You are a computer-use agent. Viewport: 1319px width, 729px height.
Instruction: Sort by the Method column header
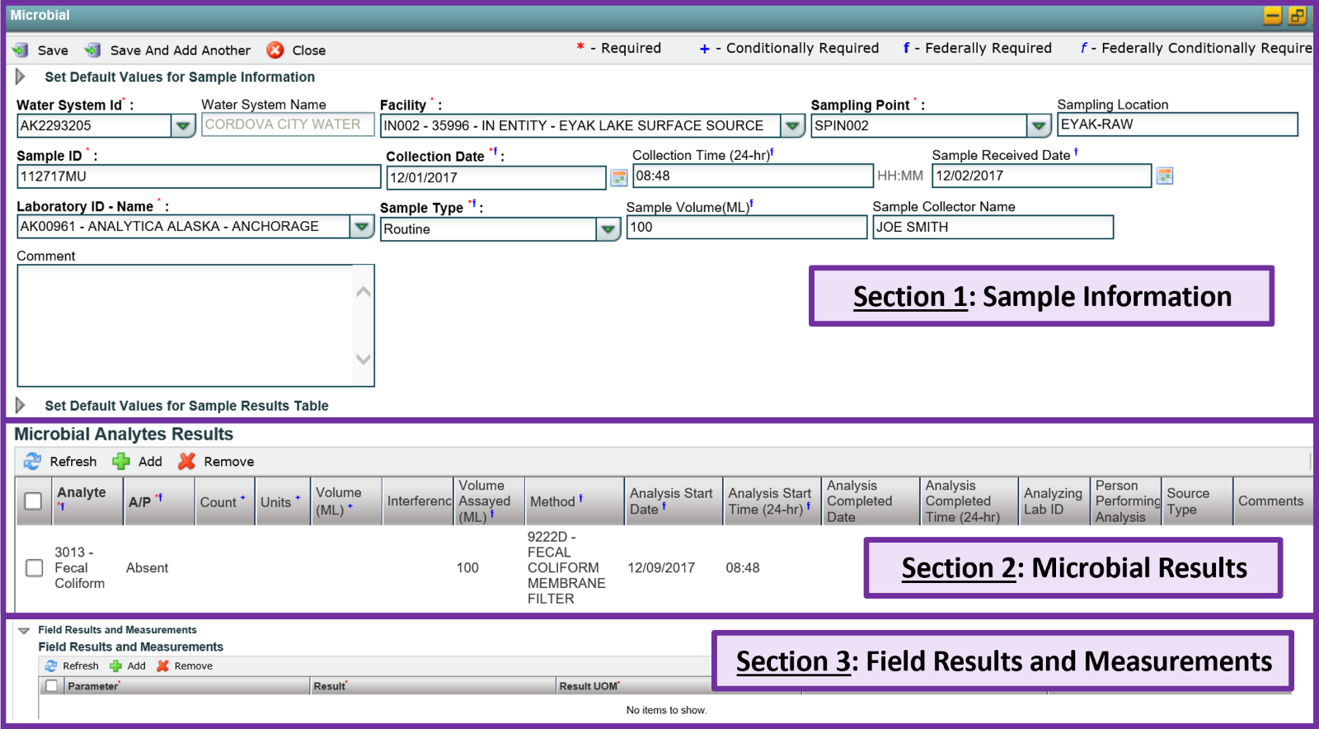pyautogui.click(x=552, y=501)
